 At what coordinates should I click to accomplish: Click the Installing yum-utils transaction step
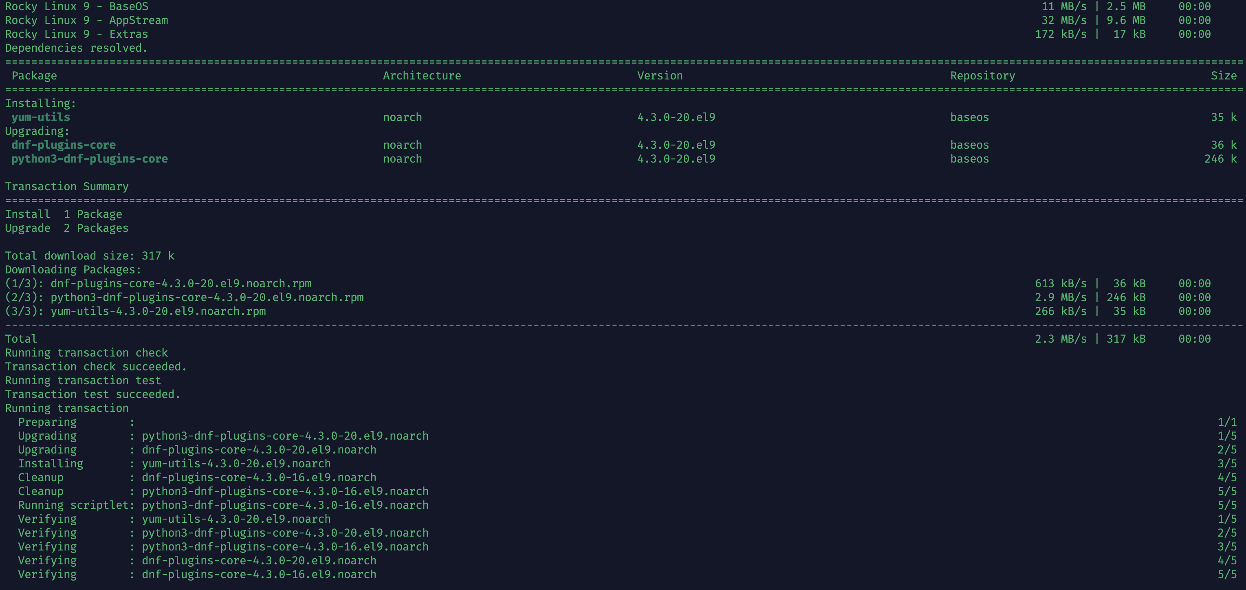pyautogui.click(x=174, y=463)
